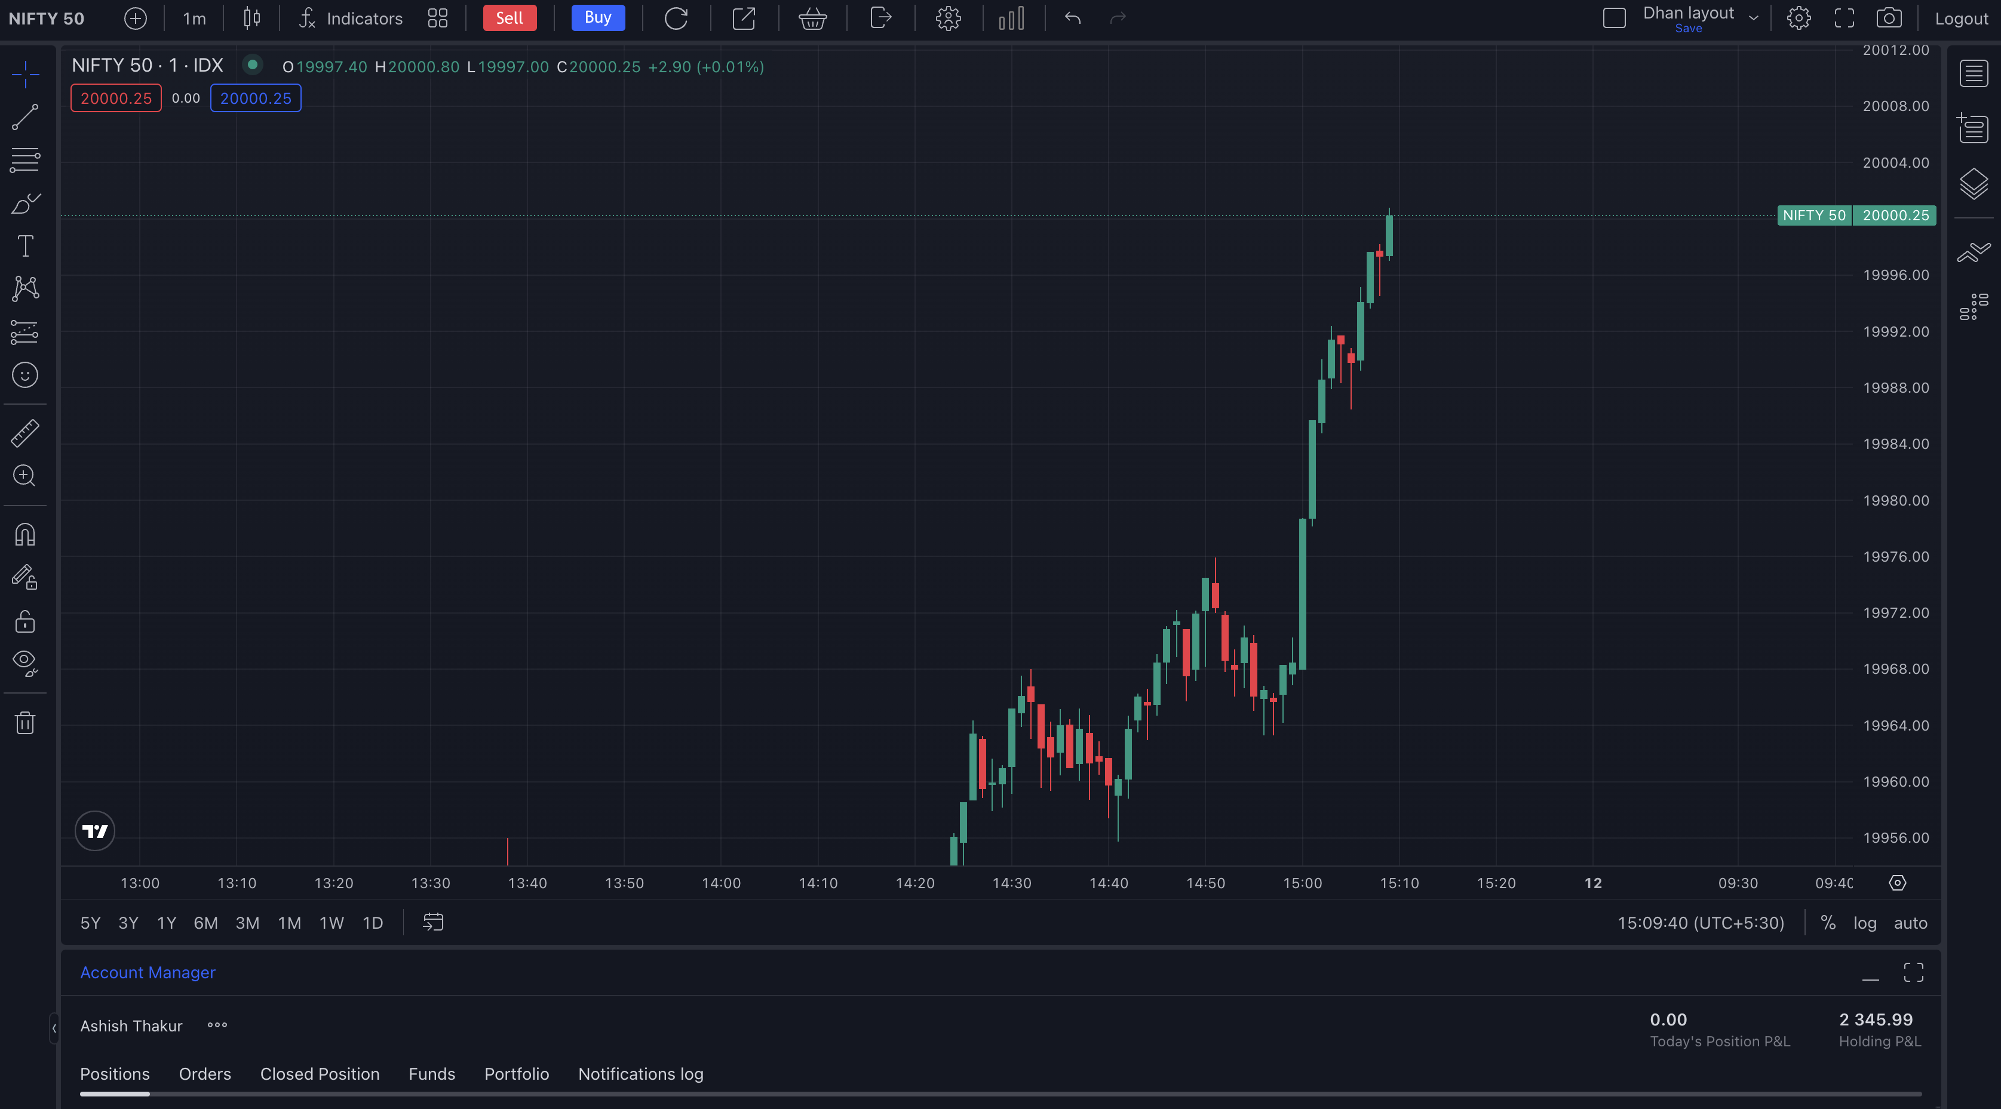
Task: Open the option chain dots icon
Action: pyautogui.click(x=1974, y=307)
